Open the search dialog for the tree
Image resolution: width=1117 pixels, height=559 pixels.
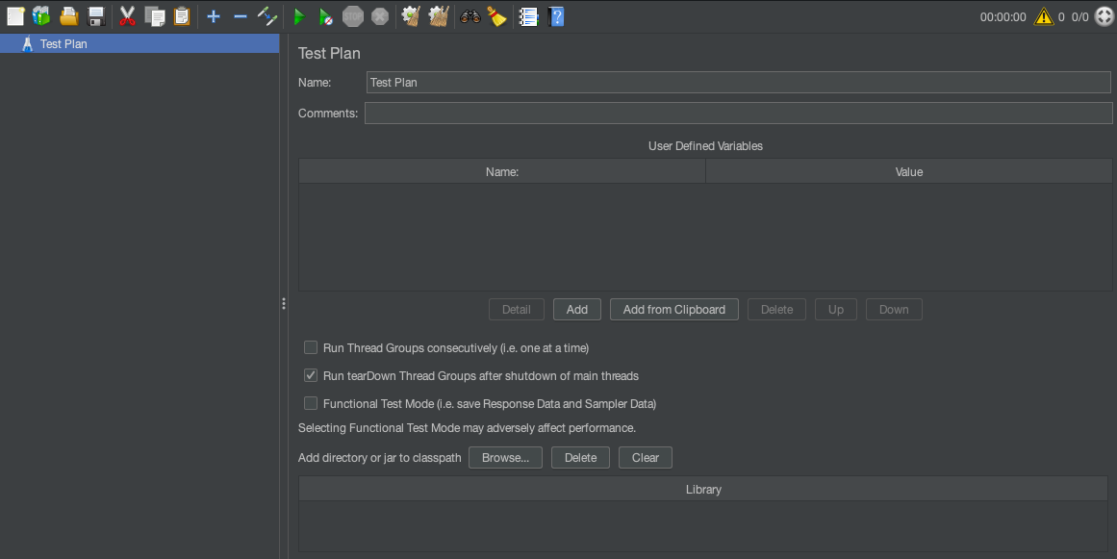[x=470, y=16]
